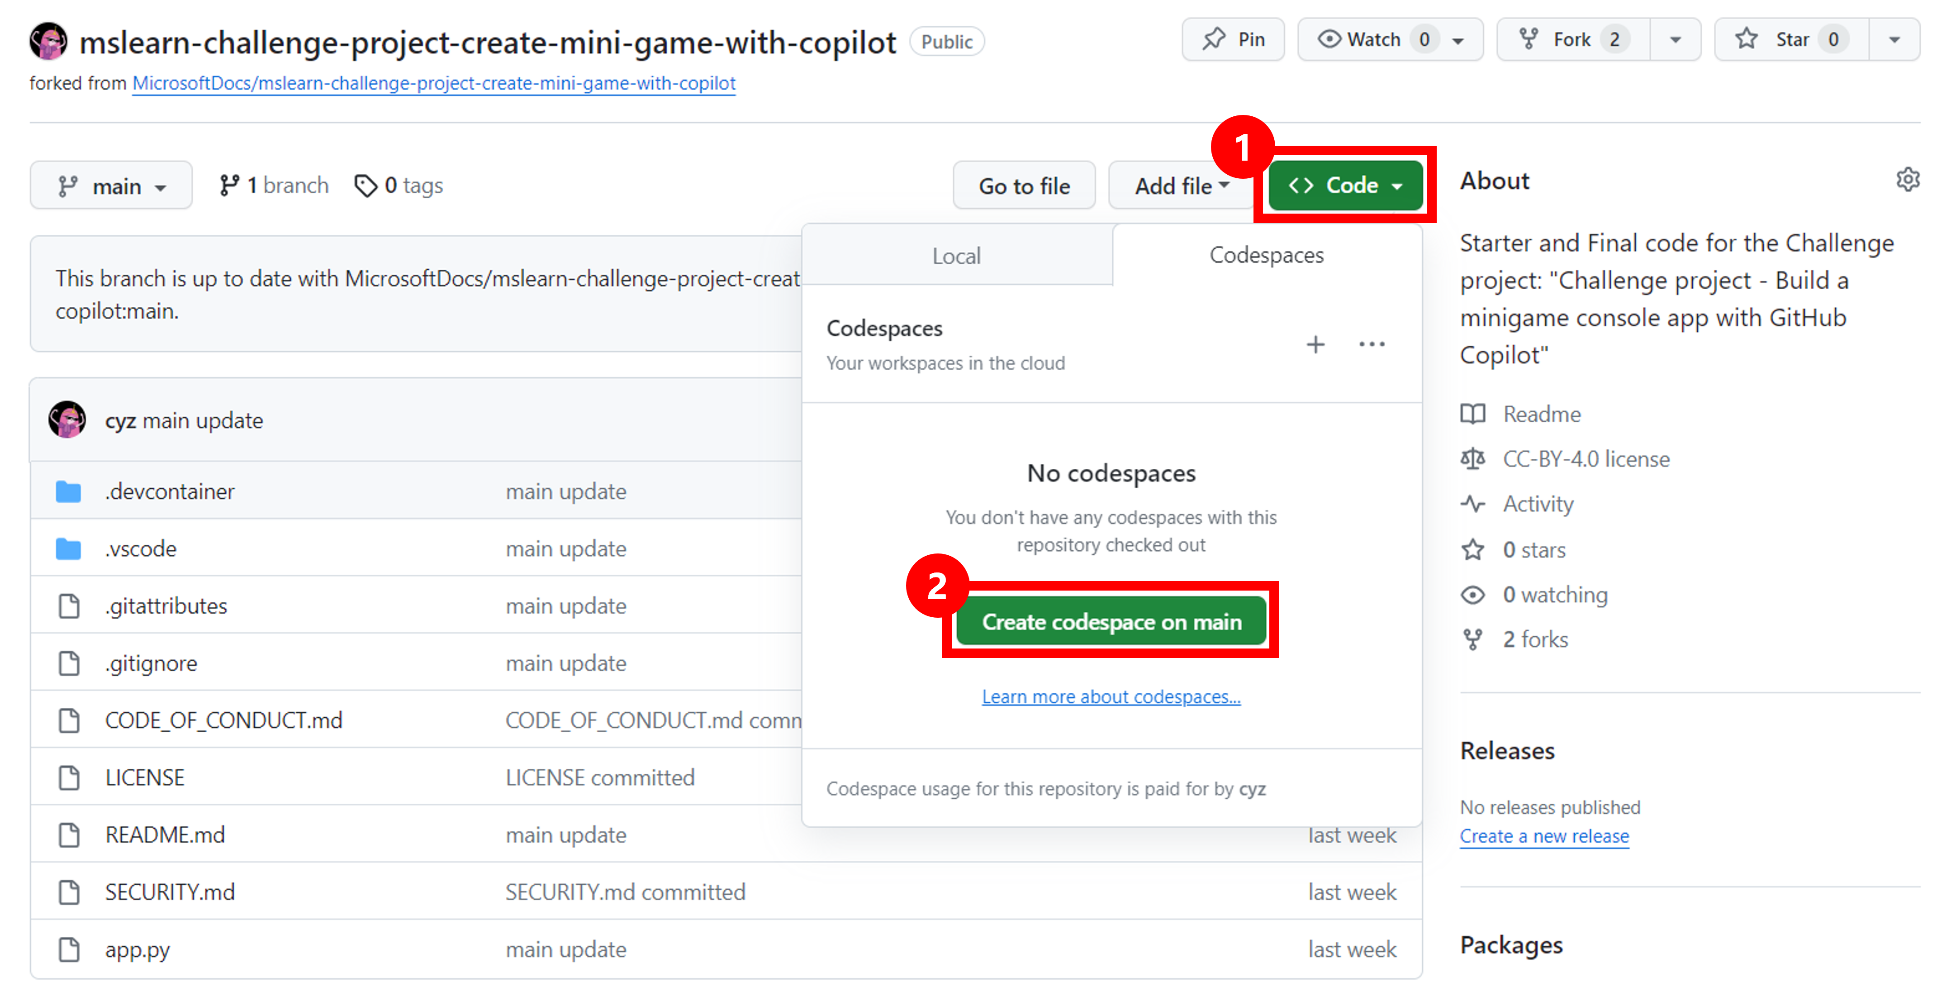Open the Releases heading
Image resolution: width=1937 pixels, height=987 pixels.
coord(1507,751)
